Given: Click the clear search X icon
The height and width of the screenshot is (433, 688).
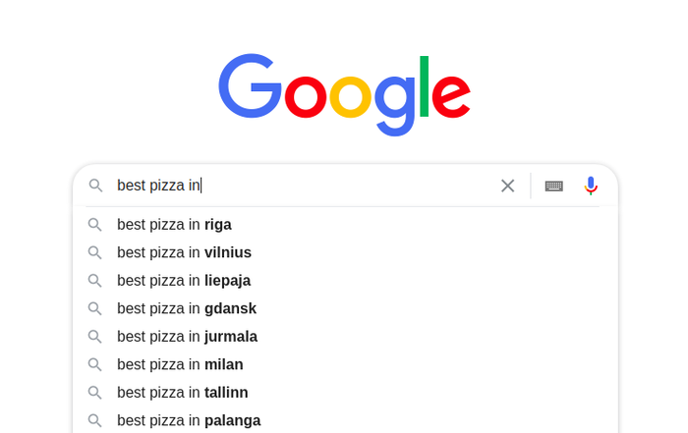Looking at the screenshot, I should tap(508, 186).
